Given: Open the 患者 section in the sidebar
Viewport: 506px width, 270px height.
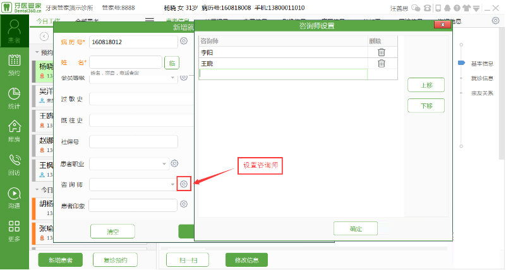Looking at the screenshot, I should click(14, 32).
